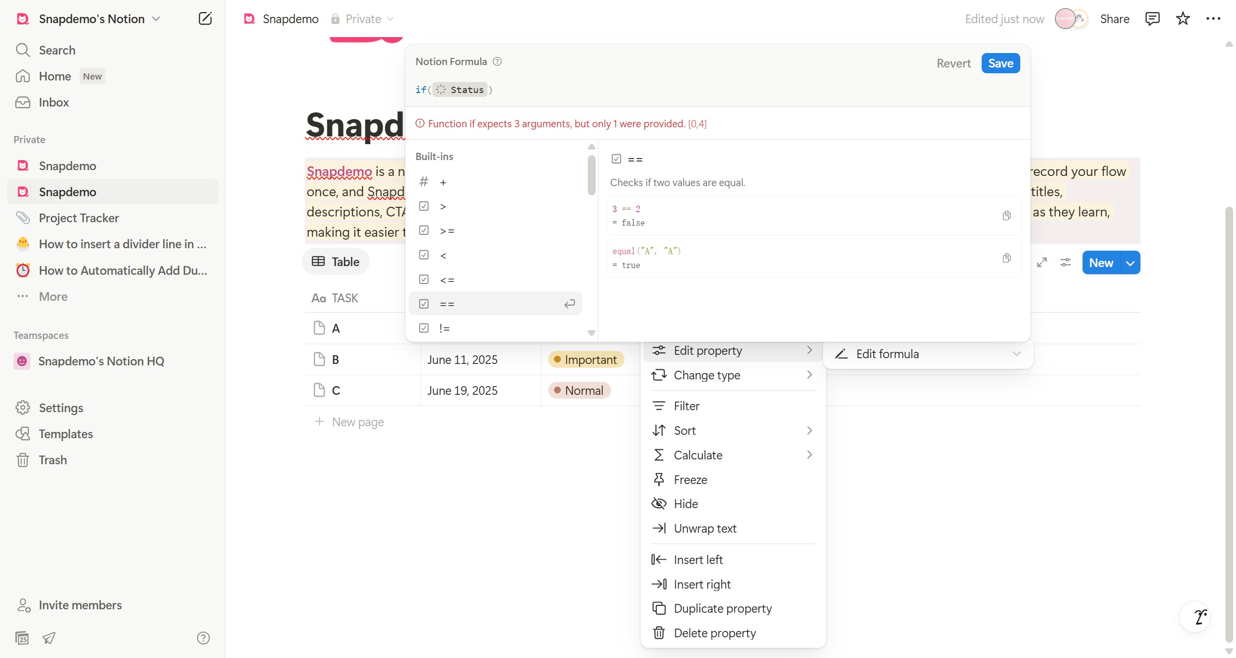Open the user avatar in top bar
This screenshot has height=658, width=1236.
click(1065, 19)
